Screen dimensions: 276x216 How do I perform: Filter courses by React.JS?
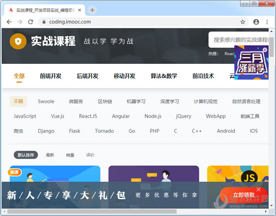(x=88, y=116)
